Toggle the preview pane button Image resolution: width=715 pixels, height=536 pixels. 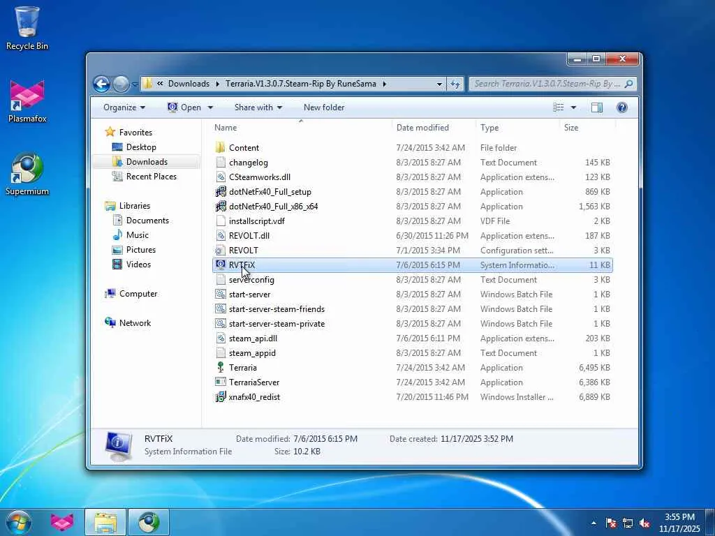tap(596, 107)
